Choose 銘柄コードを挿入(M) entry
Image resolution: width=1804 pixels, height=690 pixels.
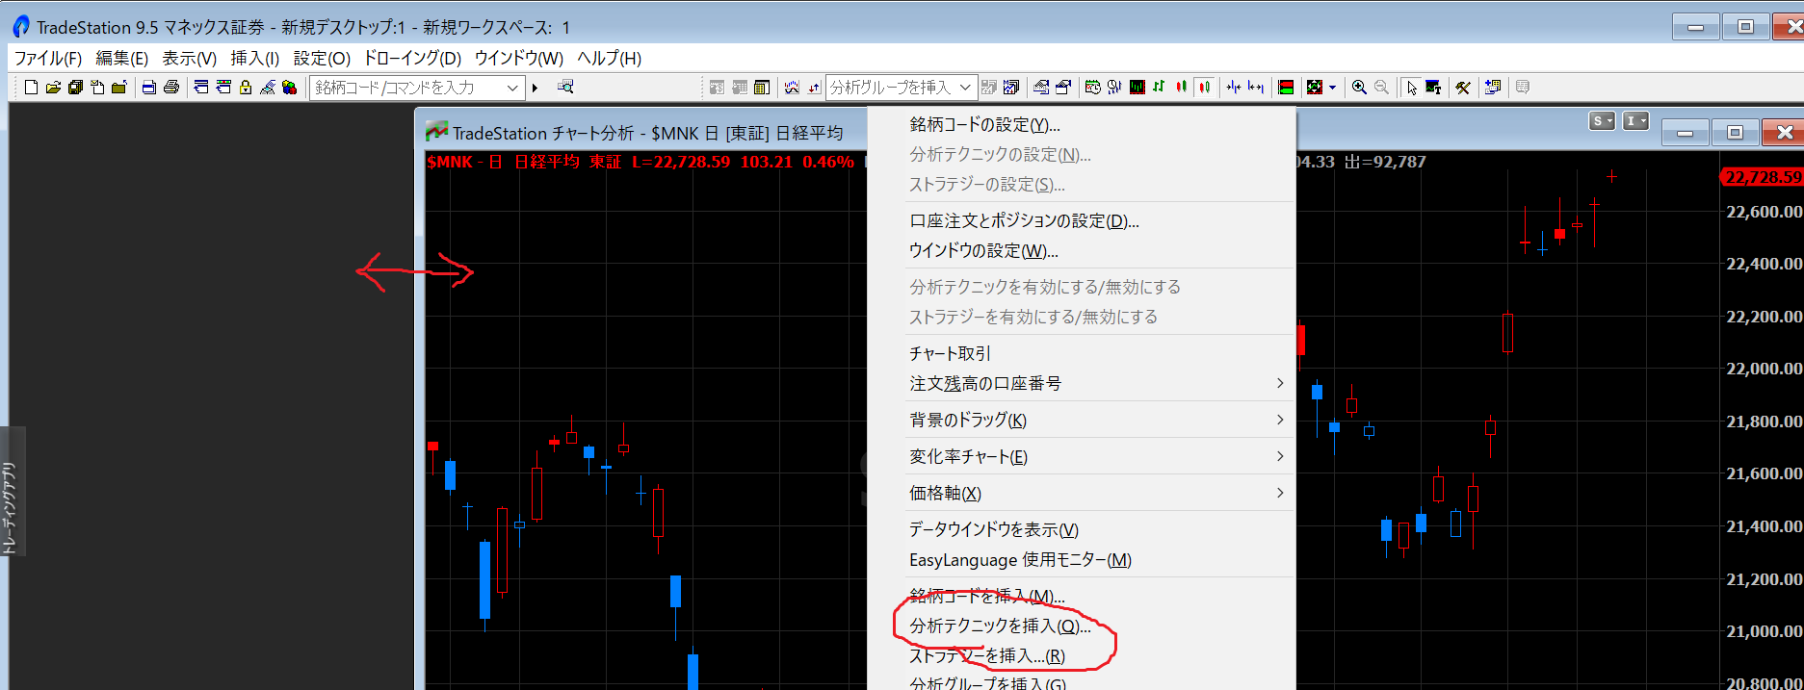click(987, 596)
